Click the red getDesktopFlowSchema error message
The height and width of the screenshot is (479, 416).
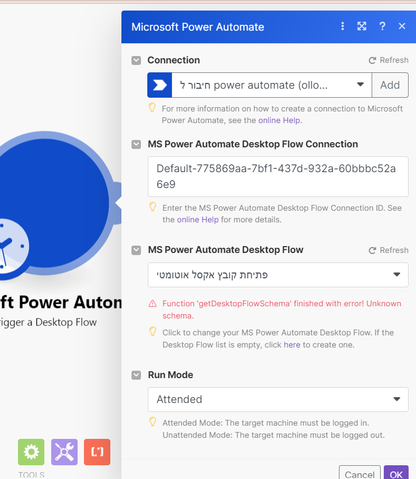tap(281, 309)
